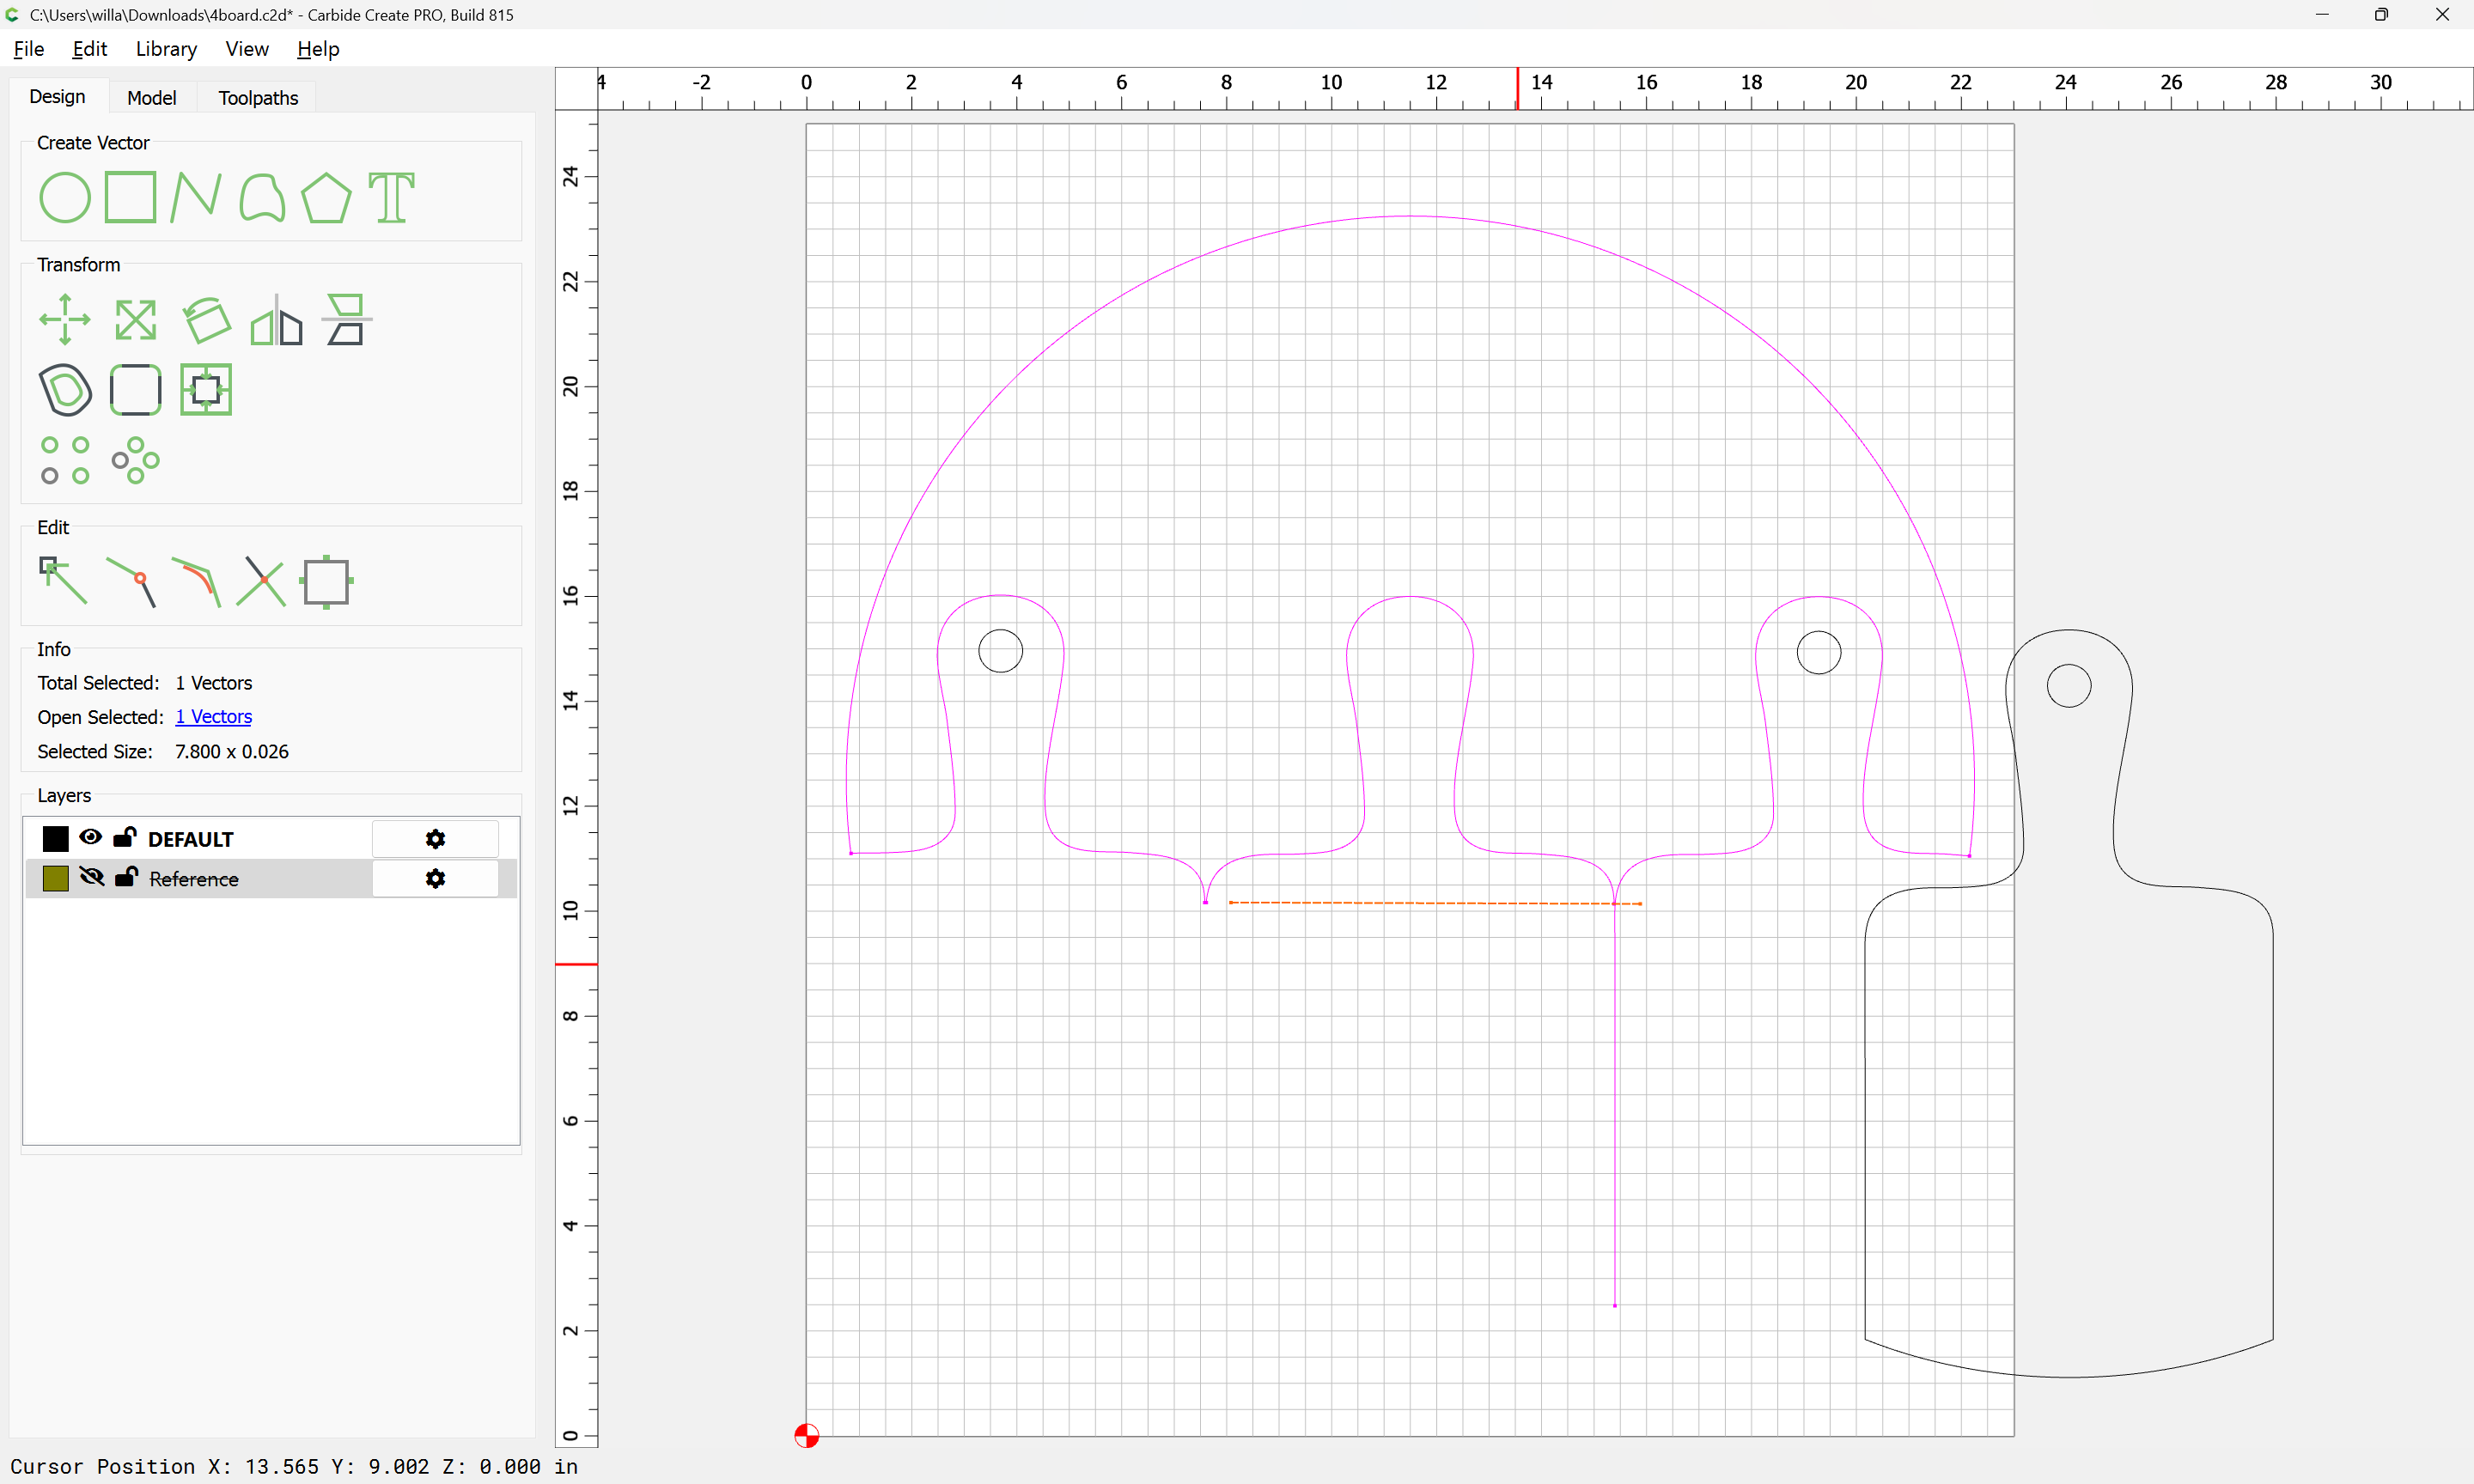Open the Linear Array tool
The height and width of the screenshot is (1484, 2474).
coord(65,460)
